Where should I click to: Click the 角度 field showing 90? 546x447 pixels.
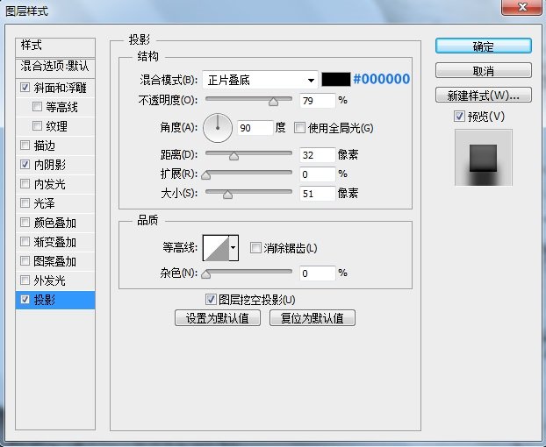[x=255, y=128]
